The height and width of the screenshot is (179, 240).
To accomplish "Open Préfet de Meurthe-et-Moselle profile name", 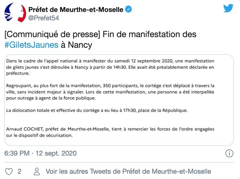I will coord(76,10).
